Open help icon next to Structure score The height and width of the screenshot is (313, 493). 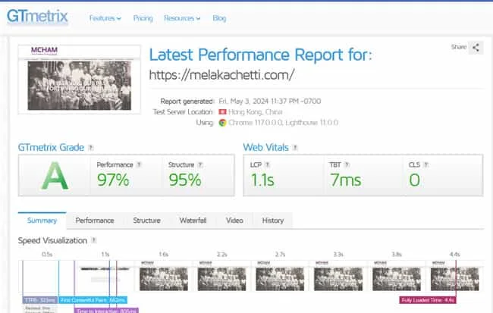click(200, 164)
